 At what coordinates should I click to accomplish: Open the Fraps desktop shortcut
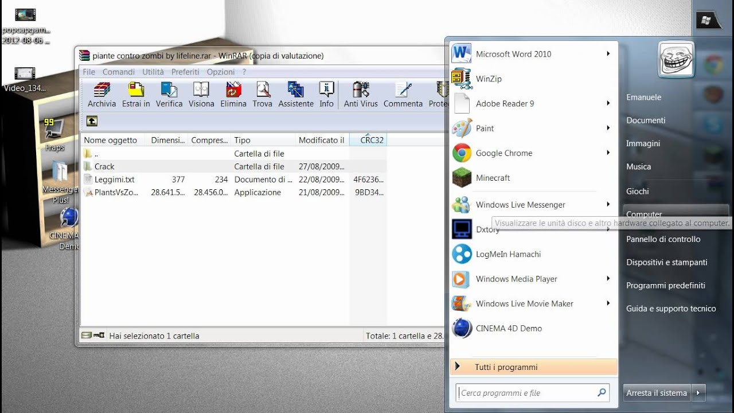(54, 134)
